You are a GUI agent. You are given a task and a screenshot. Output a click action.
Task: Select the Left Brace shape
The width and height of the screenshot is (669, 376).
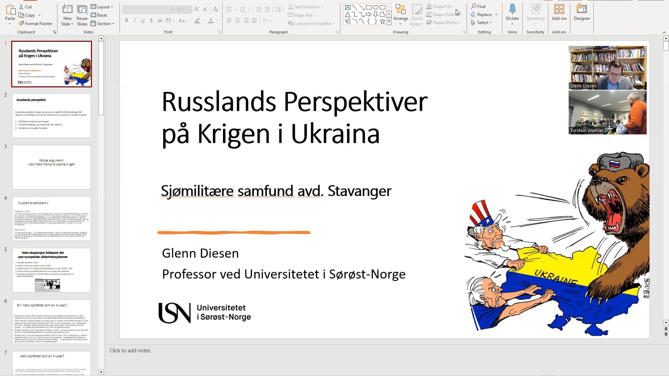pyautogui.click(x=368, y=21)
